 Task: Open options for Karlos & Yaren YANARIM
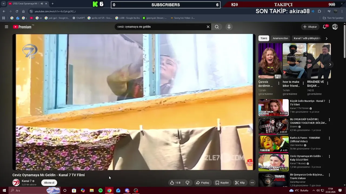(329, 138)
